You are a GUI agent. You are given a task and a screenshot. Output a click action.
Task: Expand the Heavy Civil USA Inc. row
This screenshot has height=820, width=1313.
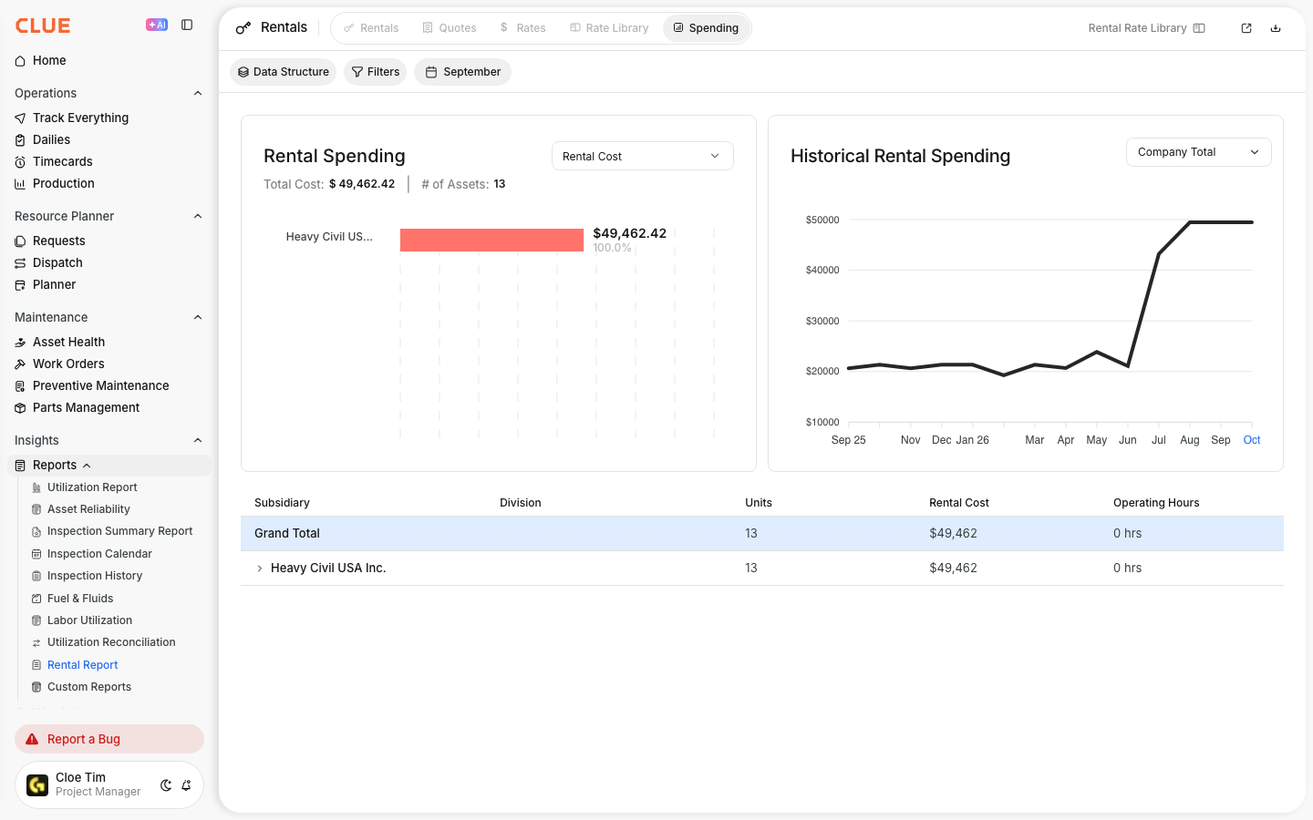click(x=260, y=569)
